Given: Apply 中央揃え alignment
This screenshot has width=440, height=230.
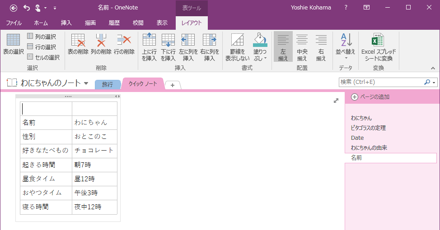Looking at the screenshot, I should [302, 46].
